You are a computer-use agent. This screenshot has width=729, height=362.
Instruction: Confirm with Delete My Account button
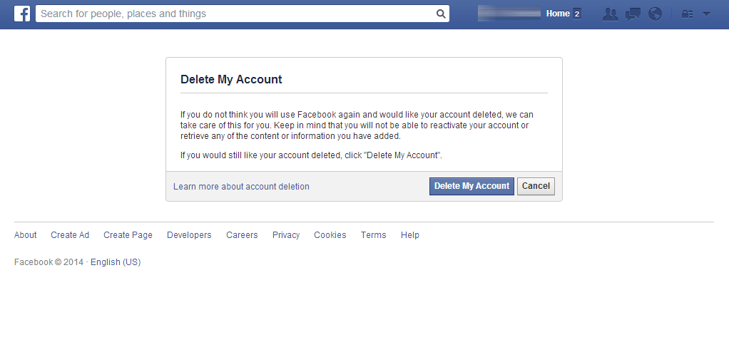point(471,186)
